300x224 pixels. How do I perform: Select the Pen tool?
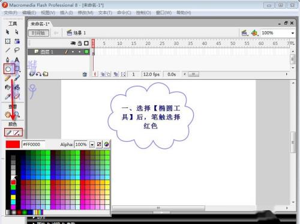point(8,59)
